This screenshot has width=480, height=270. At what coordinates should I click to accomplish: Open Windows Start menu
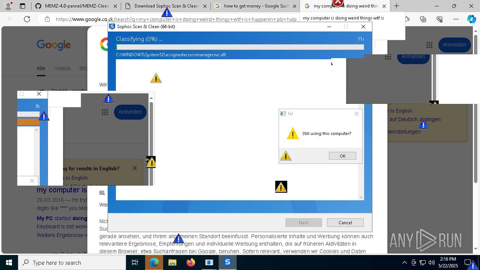click(9, 262)
